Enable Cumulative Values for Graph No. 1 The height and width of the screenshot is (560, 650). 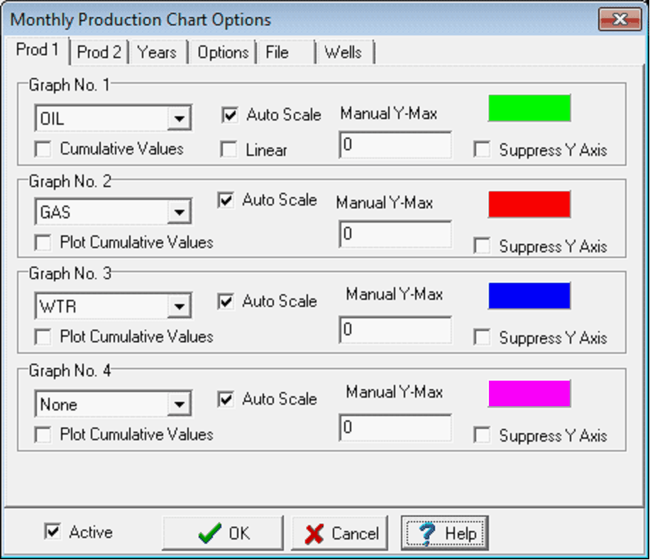point(43,150)
